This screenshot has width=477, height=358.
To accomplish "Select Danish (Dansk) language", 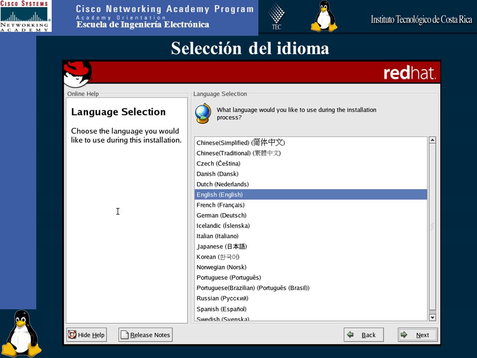I will pyautogui.click(x=311, y=174).
